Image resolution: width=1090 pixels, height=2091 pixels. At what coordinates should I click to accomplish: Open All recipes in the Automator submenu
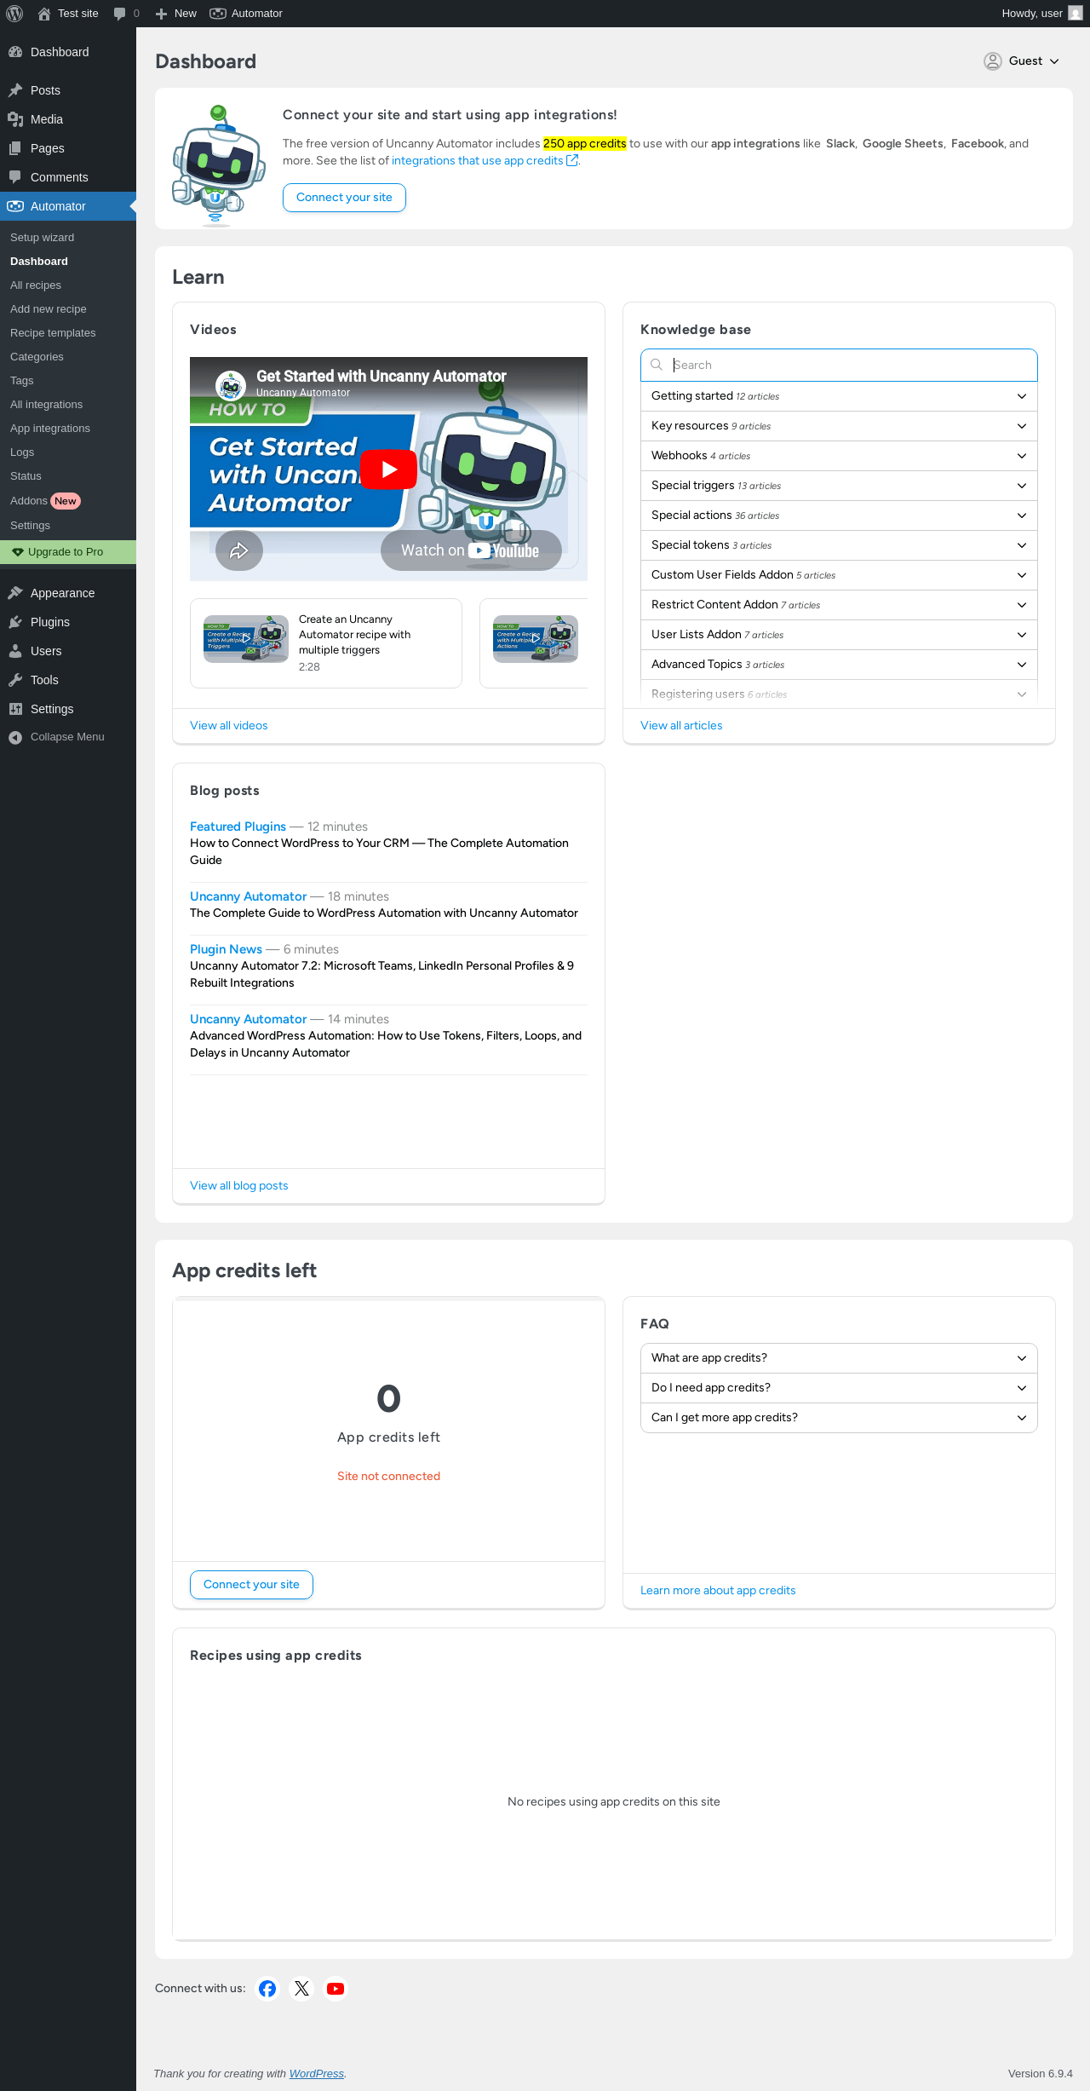coord(36,285)
